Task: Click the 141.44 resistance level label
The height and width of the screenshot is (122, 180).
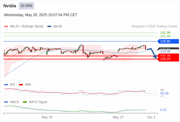Action: [x=165, y=36]
